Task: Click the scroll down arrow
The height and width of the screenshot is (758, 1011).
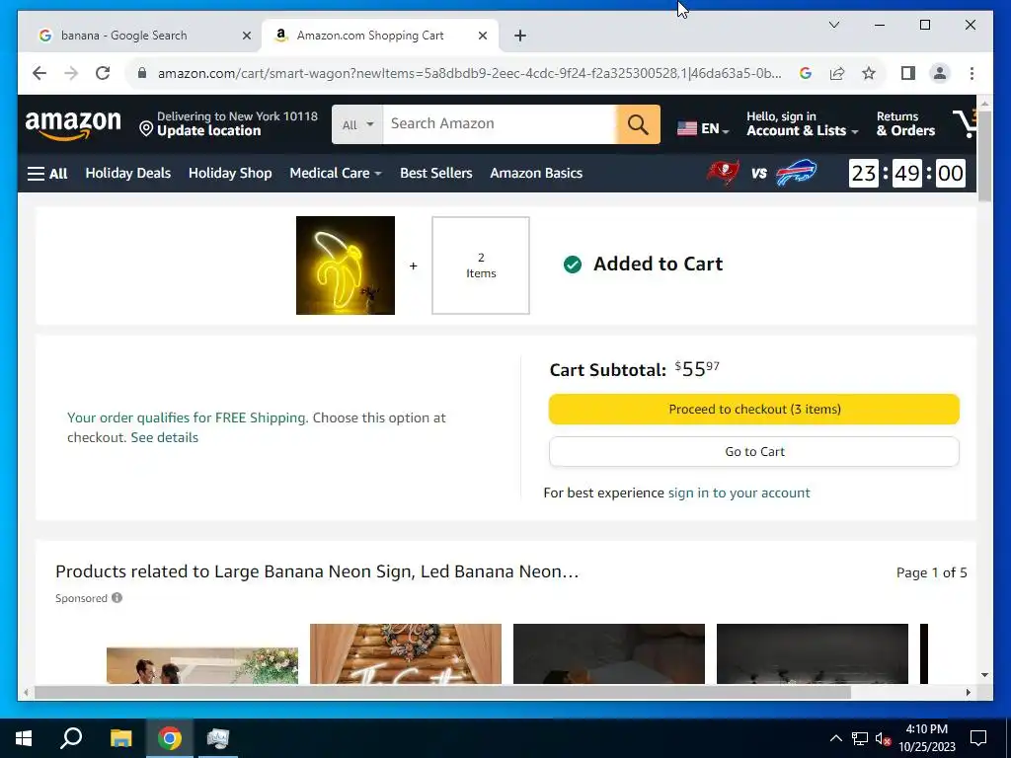Action: 984,675
